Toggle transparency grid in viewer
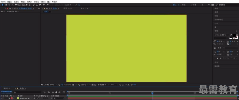This screenshot has height=100, width=239. 95,85
